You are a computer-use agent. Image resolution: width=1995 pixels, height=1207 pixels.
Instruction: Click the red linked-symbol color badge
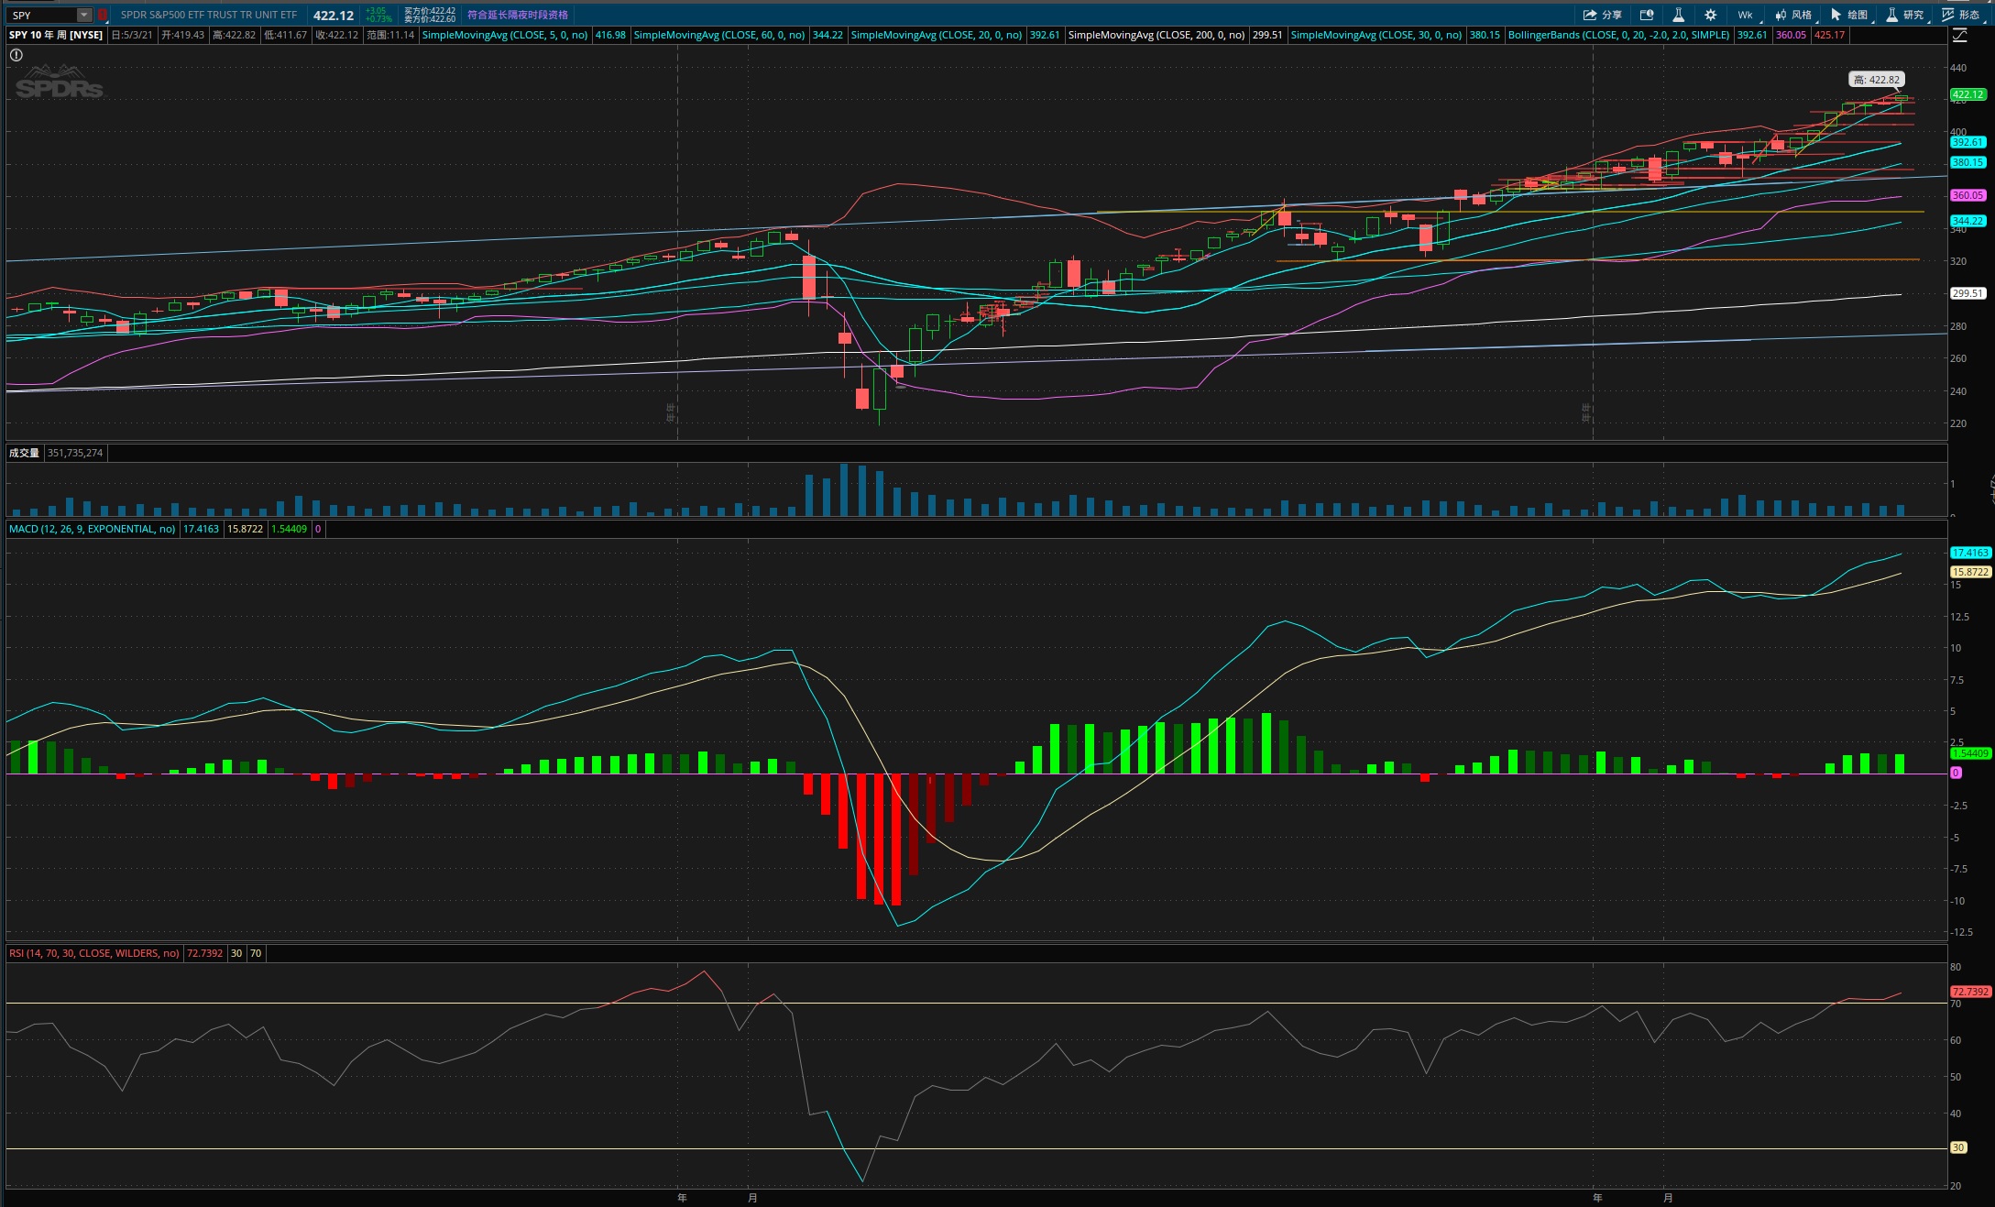click(103, 15)
